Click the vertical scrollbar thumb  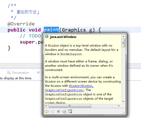pyautogui.click(x=123, y=43)
